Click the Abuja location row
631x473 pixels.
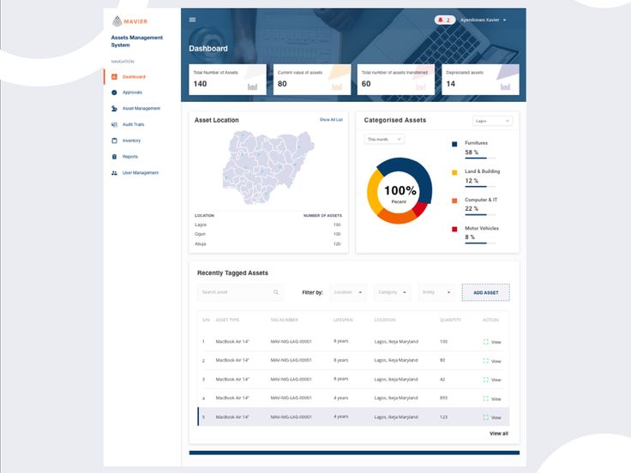tap(268, 243)
